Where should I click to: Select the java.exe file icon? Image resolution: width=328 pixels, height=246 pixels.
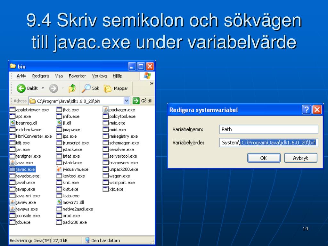coord(12,162)
